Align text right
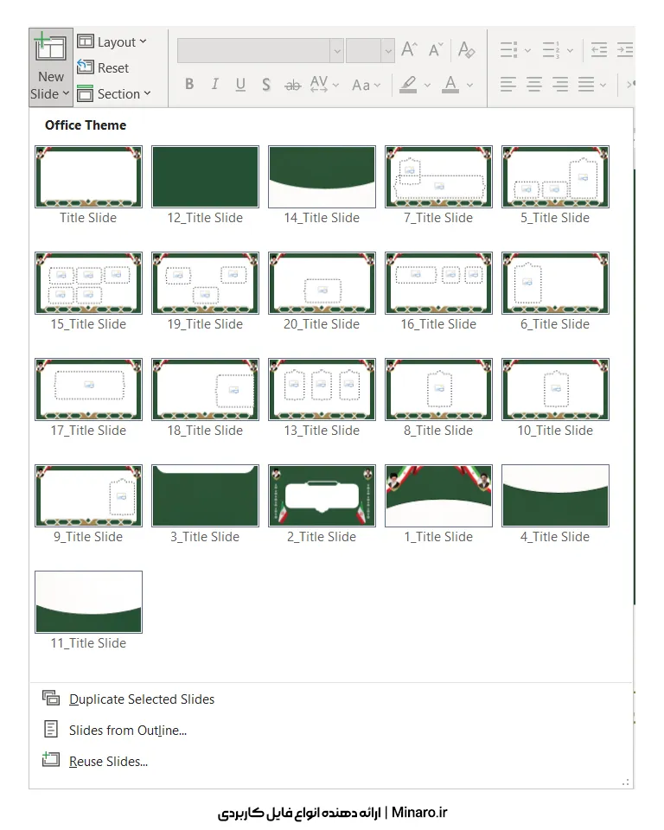This screenshot has height=830, width=664. point(559,84)
